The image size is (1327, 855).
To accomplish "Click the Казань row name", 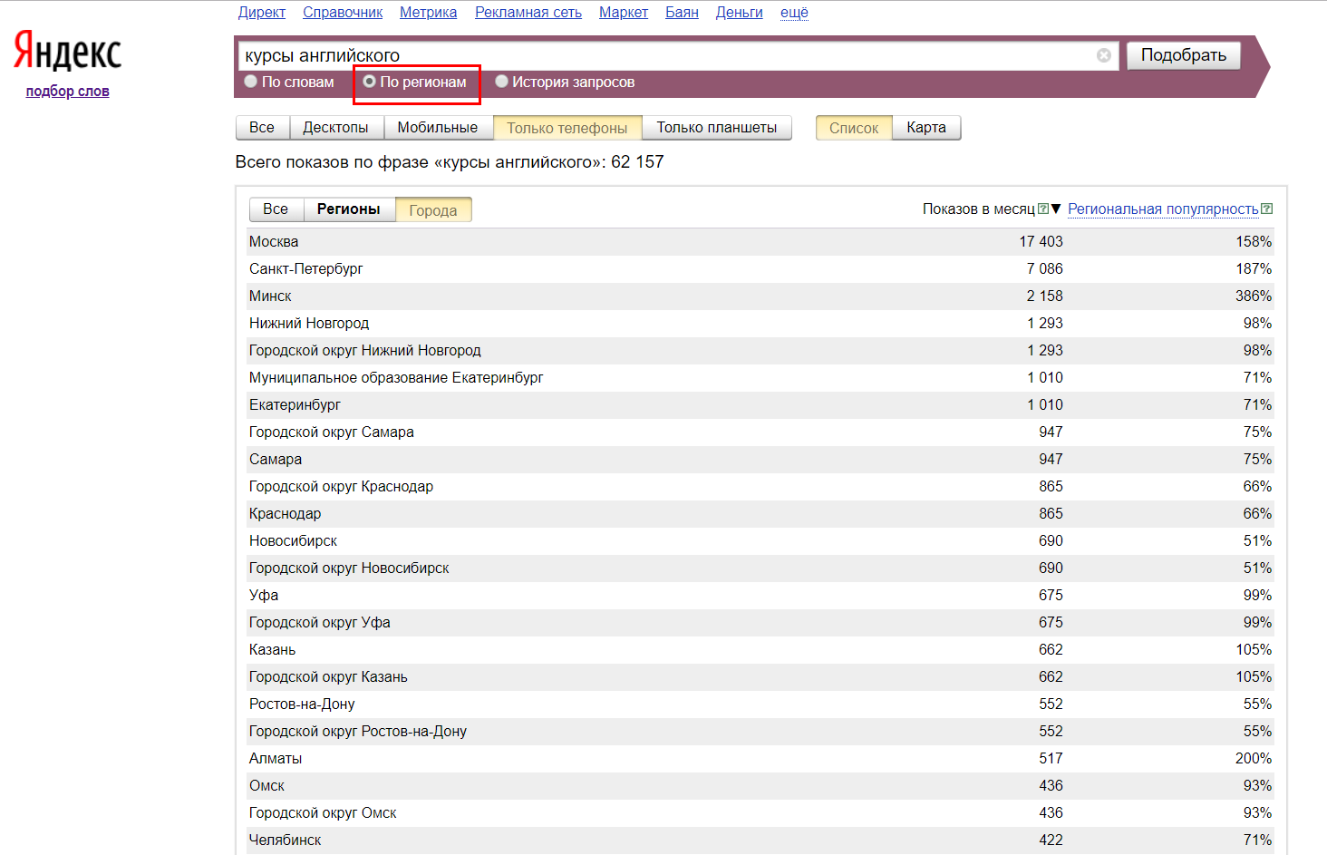I will 273,649.
